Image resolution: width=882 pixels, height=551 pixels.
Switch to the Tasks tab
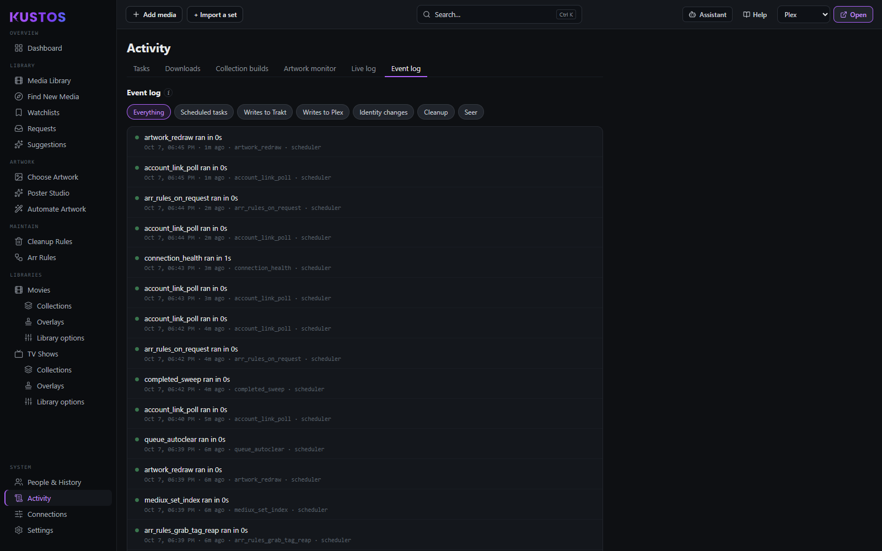click(141, 69)
